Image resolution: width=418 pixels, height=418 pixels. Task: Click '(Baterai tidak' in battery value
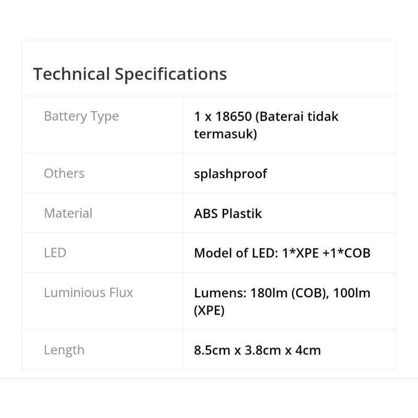pyautogui.click(x=299, y=116)
